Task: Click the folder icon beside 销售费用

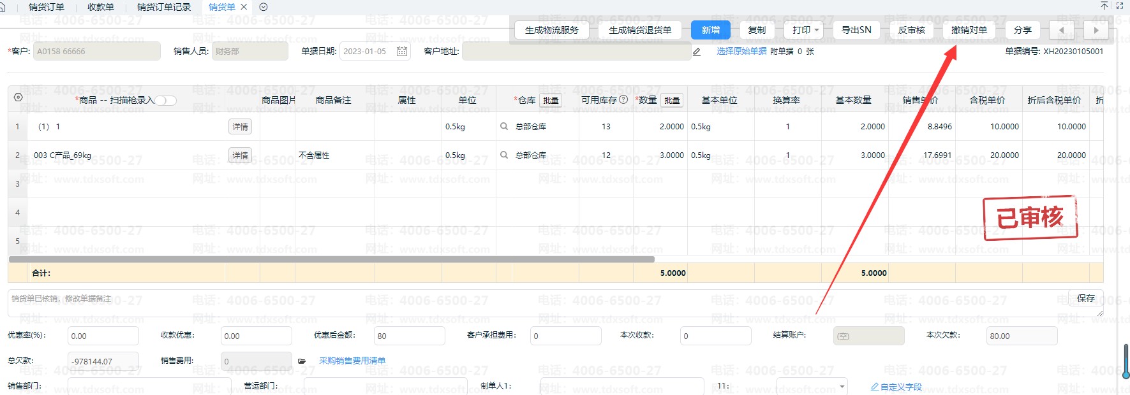Action: [302, 361]
